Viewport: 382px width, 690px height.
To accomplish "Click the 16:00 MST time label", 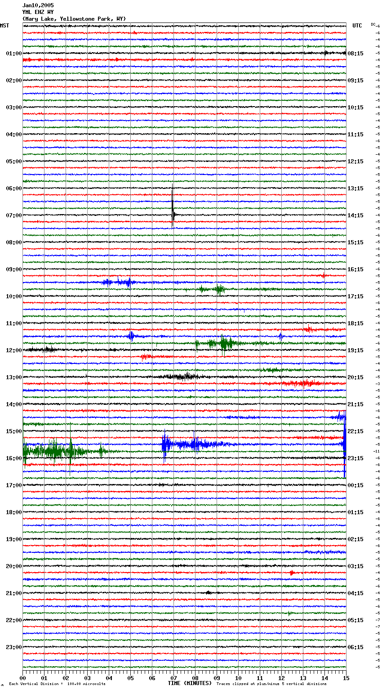I will [14, 458].
